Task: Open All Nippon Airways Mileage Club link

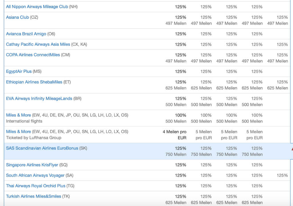Action: (x=37, y=7)
